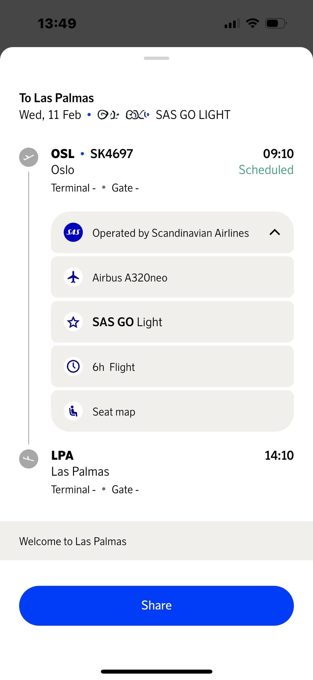
Task: Tap the SAS airline logo icon
Action: click(x=73, y=232)
